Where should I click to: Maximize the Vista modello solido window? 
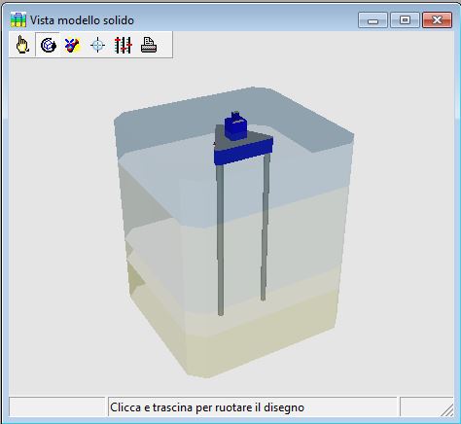[405, 20]
